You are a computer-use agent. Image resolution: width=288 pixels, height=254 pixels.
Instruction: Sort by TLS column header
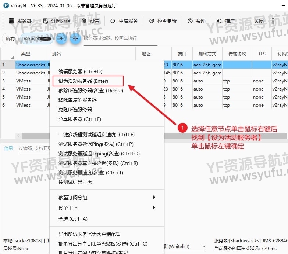click(262, 54)
